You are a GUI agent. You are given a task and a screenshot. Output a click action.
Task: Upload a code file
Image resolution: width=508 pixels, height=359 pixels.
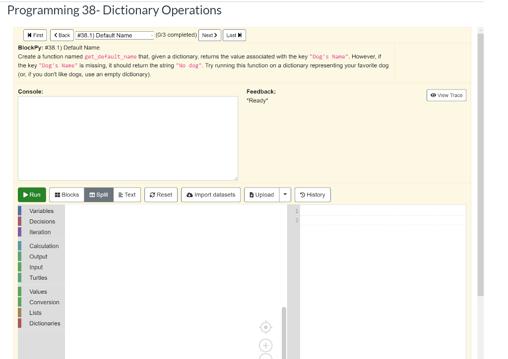[261, 195]
